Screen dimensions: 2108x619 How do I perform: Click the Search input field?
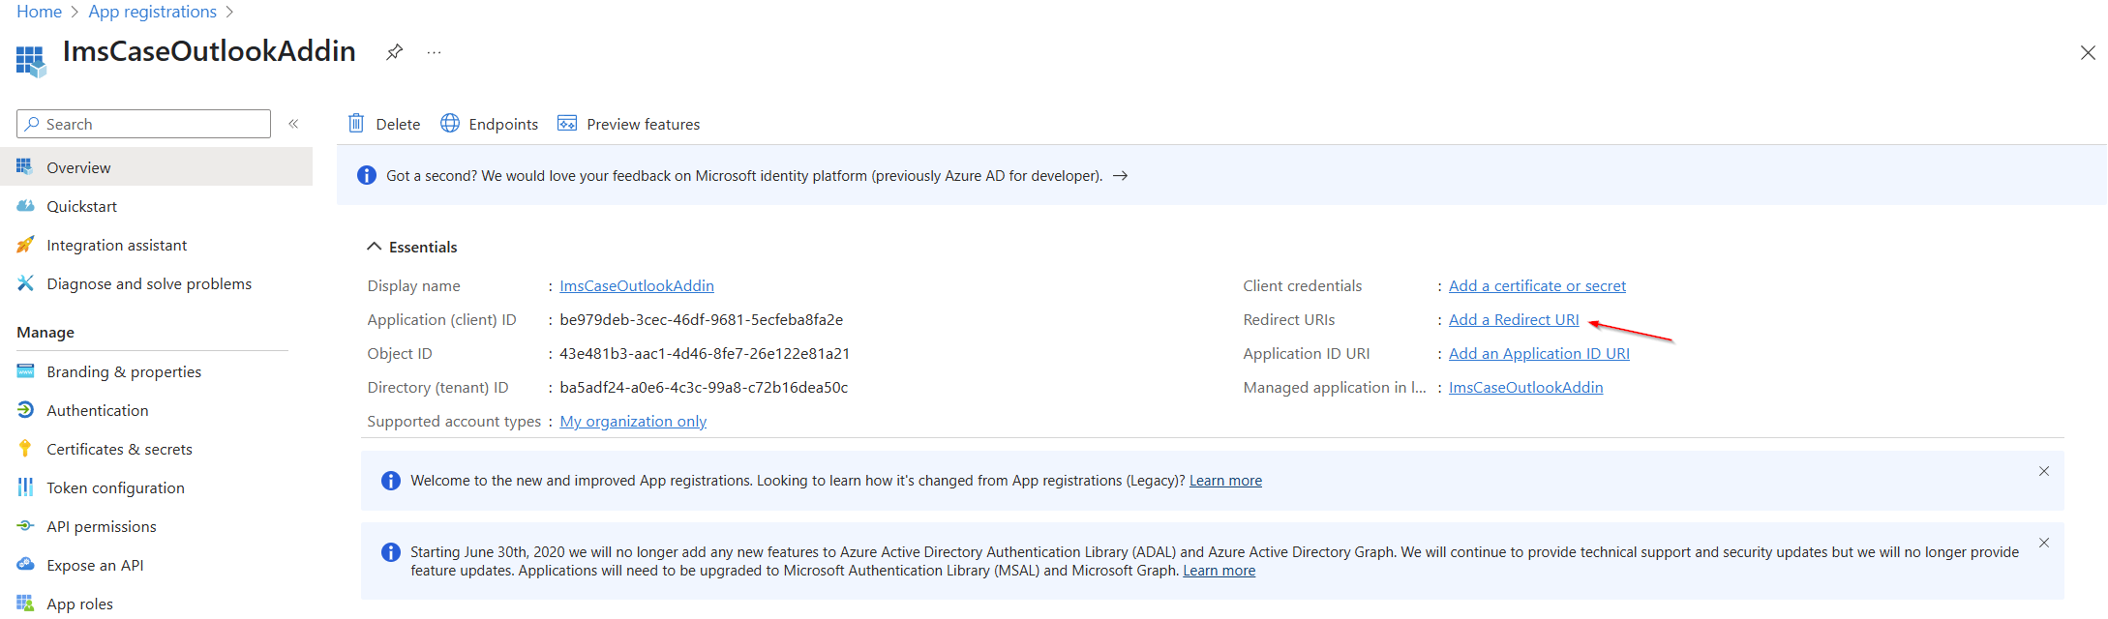(143, 124)
